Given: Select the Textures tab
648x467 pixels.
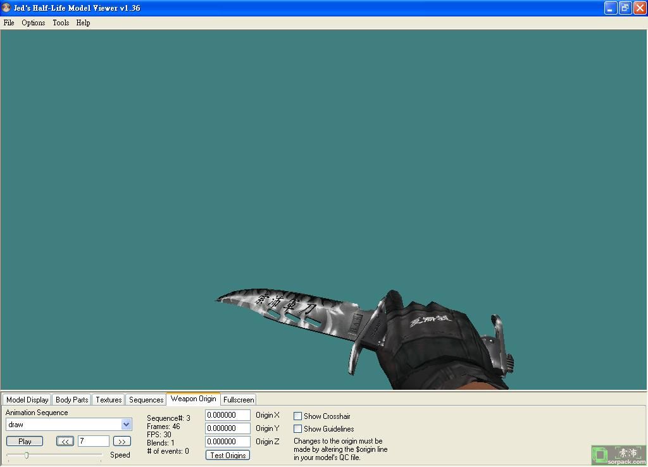Looking at the screenshot, I should point(108,400).
